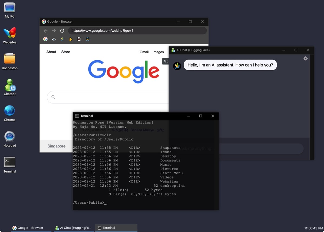Open the eye bookmark icon

point(54,39)
